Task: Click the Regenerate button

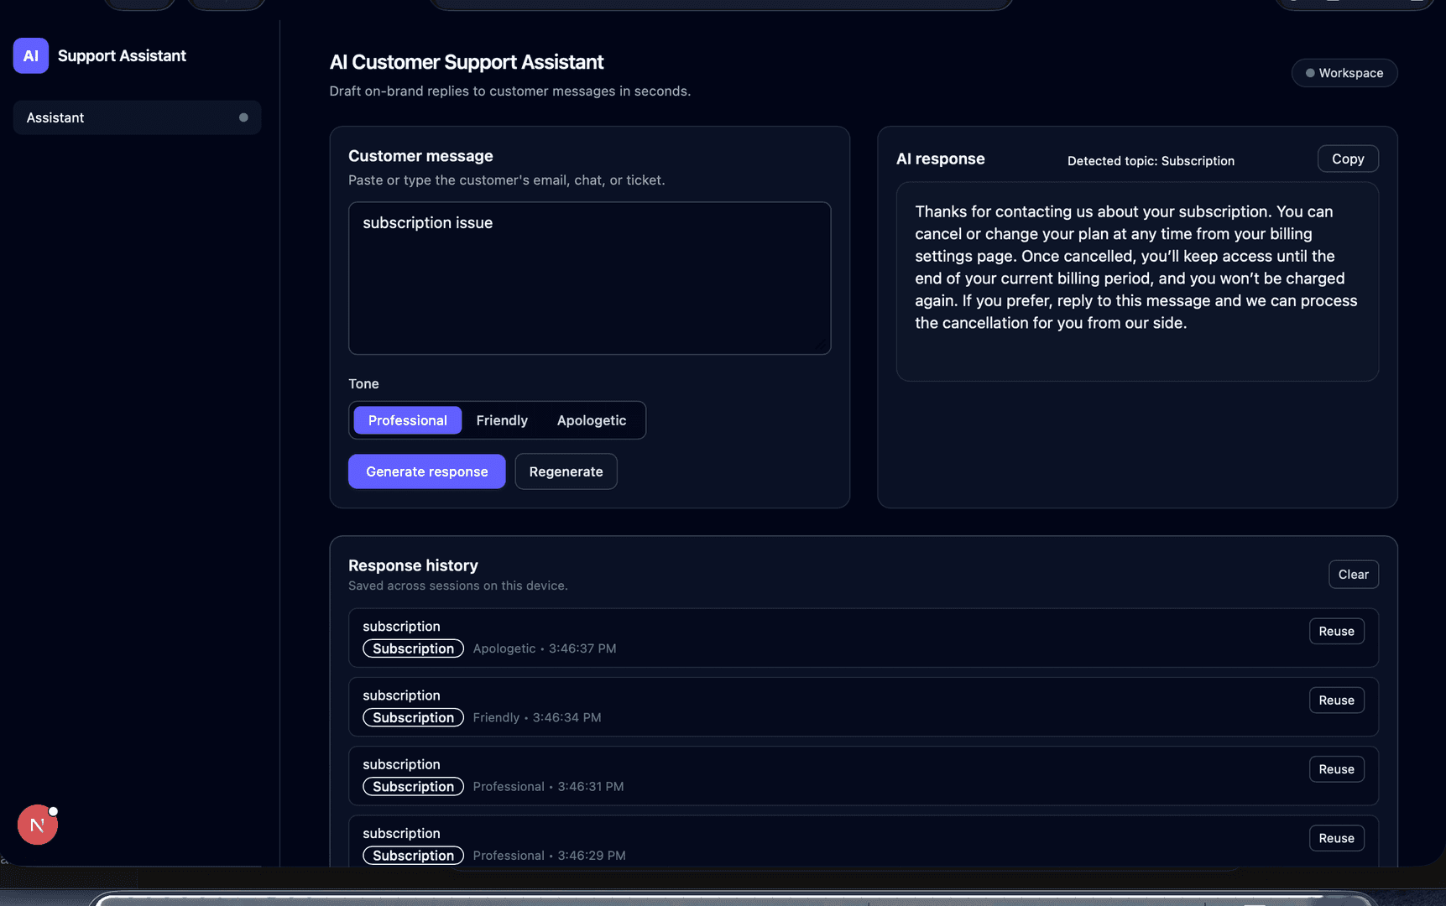Action: pyautogui.click(x=566, y=471)
